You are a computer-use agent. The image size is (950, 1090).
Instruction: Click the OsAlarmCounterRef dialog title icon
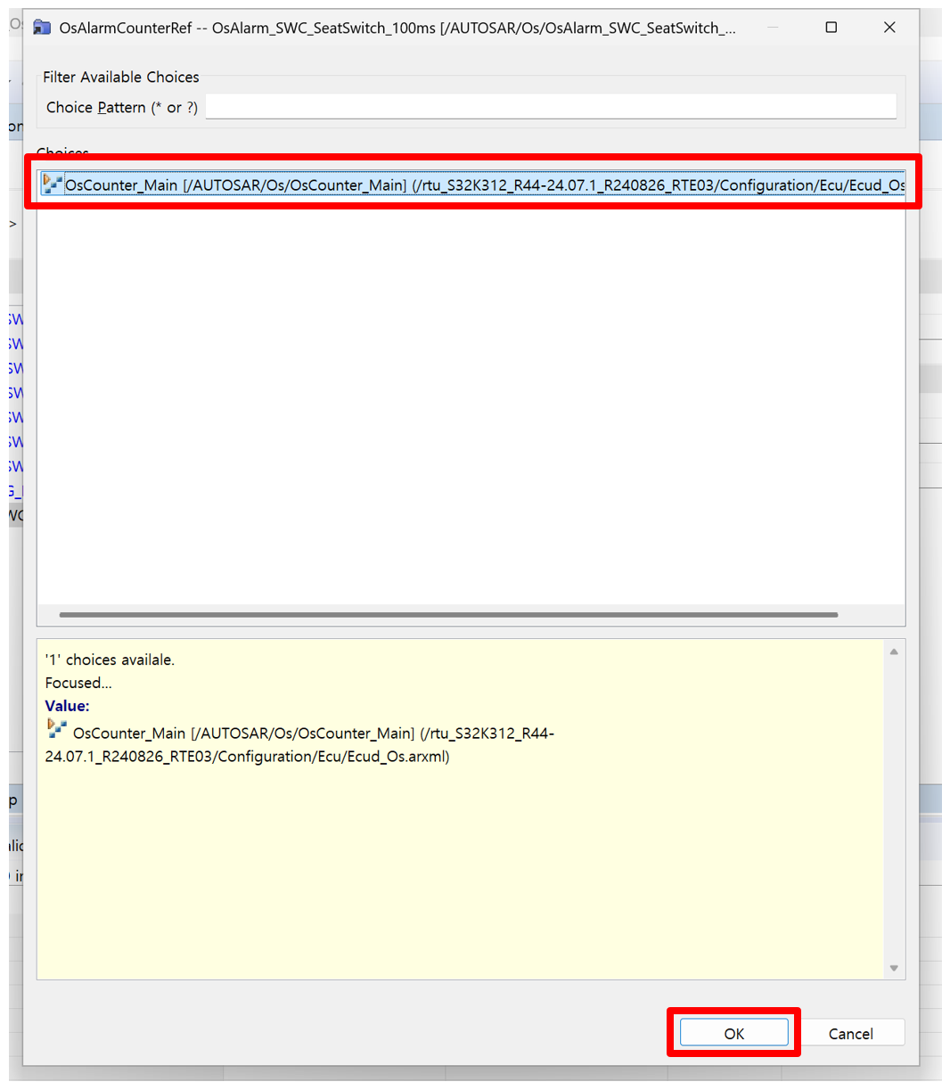click(42, 28)
